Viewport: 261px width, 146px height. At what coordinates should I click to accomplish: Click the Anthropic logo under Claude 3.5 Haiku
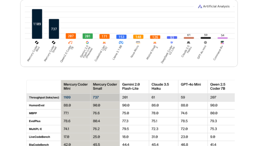click(x=189, y=43)
